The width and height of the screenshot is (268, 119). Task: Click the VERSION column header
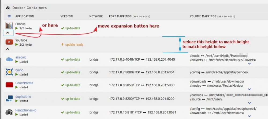point(67,16)
